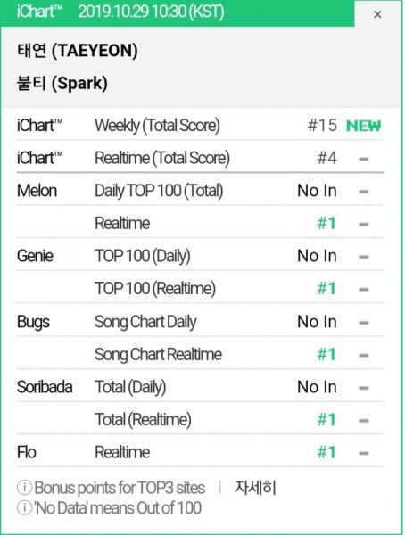
Task: Click the green NEW badge on Weekly row
Action: (363, 126)
